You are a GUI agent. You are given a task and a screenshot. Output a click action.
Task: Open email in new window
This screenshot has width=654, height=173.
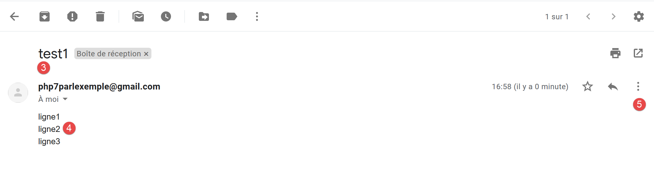click(638, 53)
